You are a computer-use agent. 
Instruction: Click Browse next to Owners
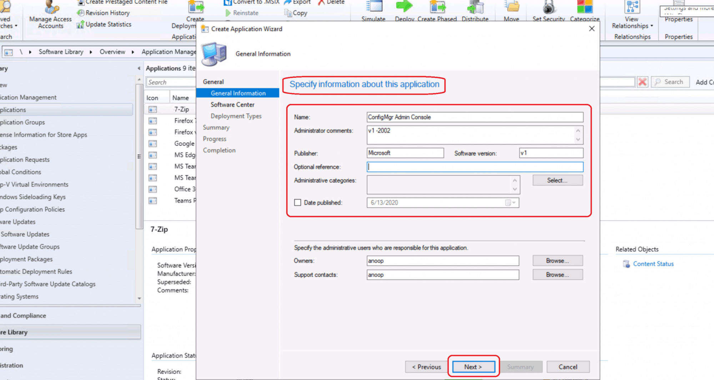[557, 261]
